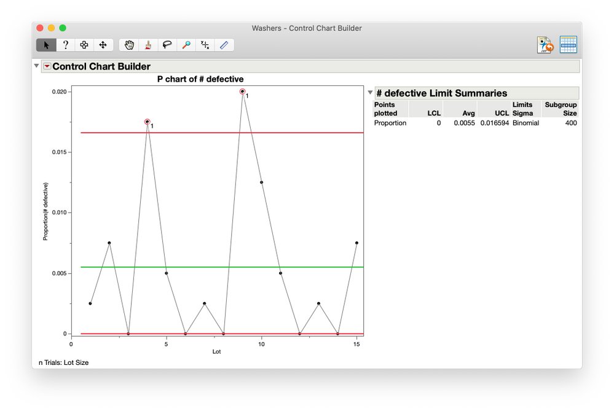This screenshot has width=614, height=411.
Task: Choose the brush tool
Action: click(148, 45)
